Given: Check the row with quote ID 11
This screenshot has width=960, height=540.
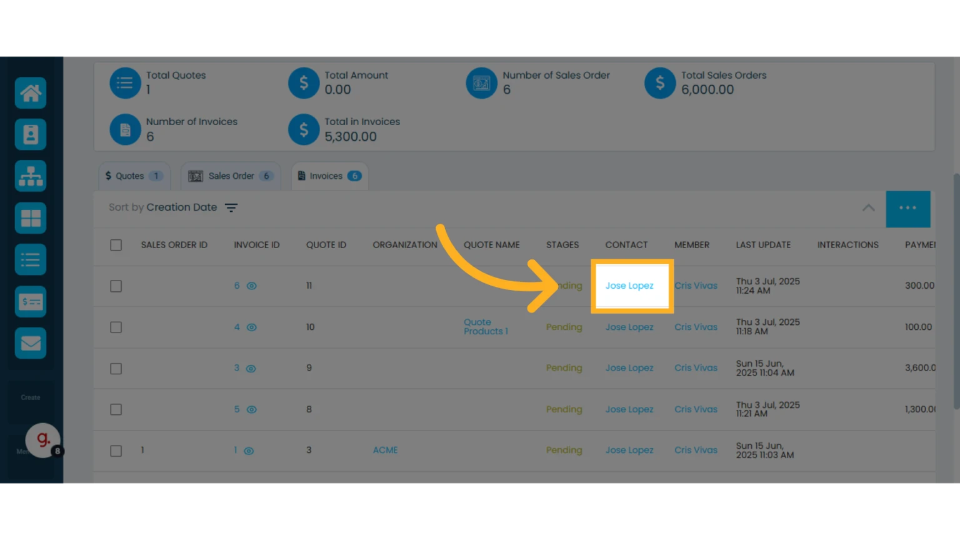Looking at the screenshot, I should point(116,286).
